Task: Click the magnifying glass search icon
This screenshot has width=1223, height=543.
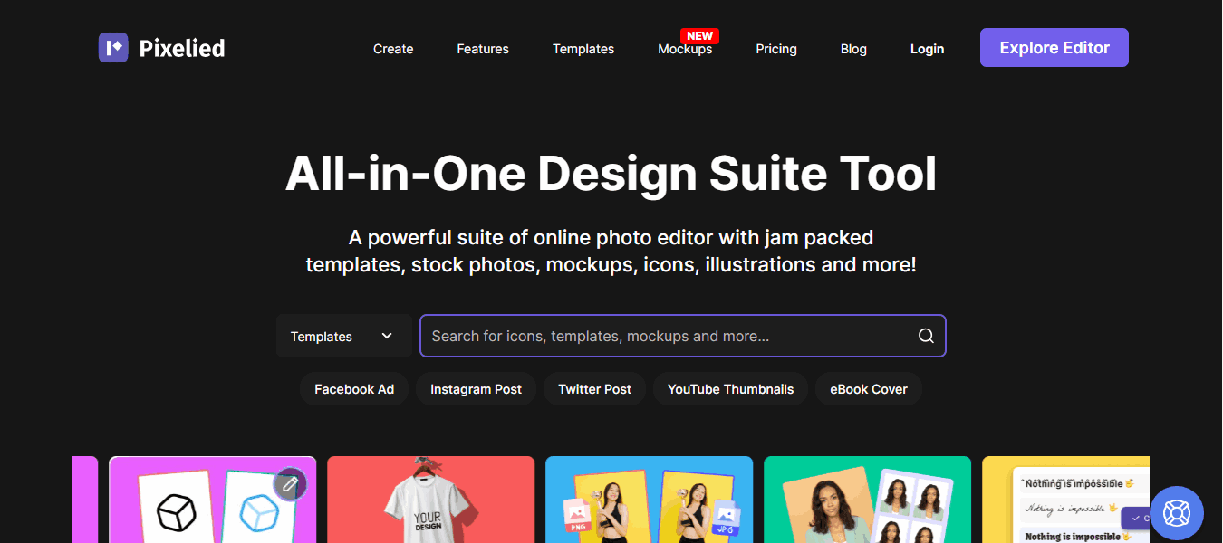Action: [x=926, y=336]
